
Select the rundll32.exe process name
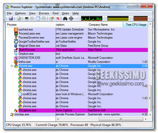point(30,94)
